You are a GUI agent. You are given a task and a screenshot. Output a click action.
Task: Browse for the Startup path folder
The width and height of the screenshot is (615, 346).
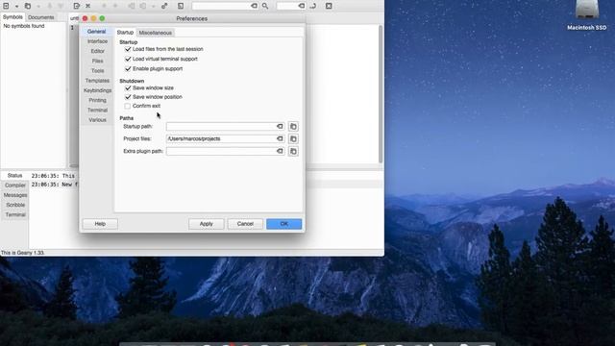[x=293, y=126]
